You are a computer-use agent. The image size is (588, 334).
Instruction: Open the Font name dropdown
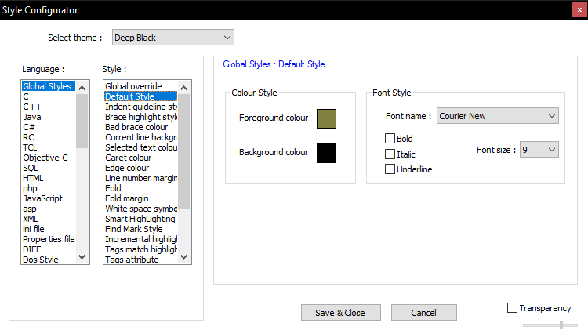pos(497,116)
